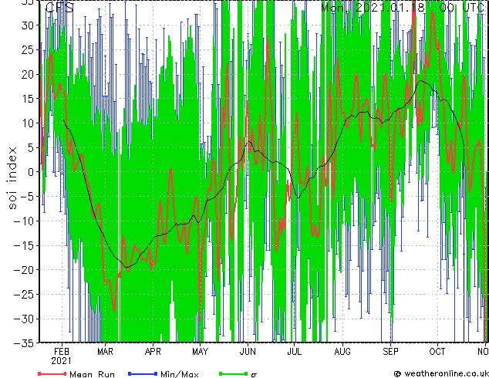Click the 10 y-axis tick label
Screen dimensions: 489x378
point(27,123)
